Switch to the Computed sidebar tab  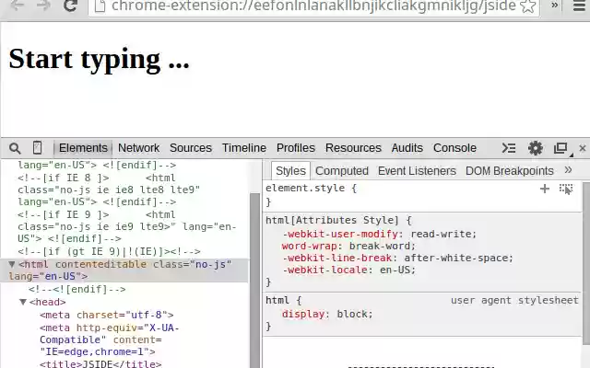point(342,171)
